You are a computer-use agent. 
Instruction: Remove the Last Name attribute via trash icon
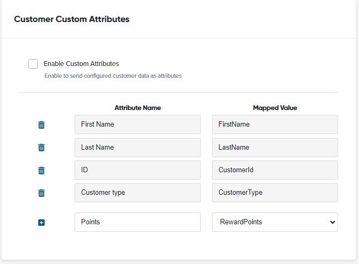point(41,148)
